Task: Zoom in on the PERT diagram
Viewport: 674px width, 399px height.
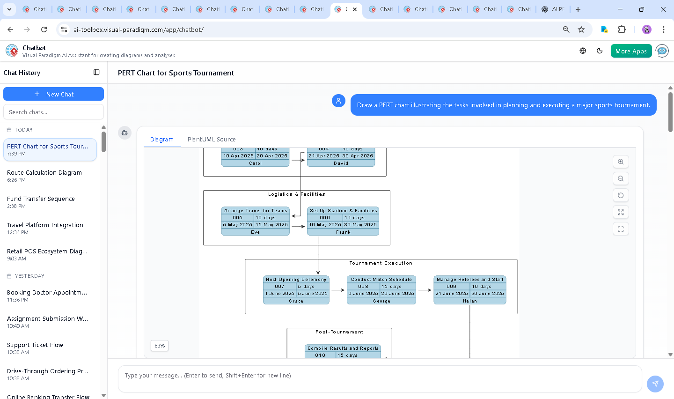Action: 621,162
